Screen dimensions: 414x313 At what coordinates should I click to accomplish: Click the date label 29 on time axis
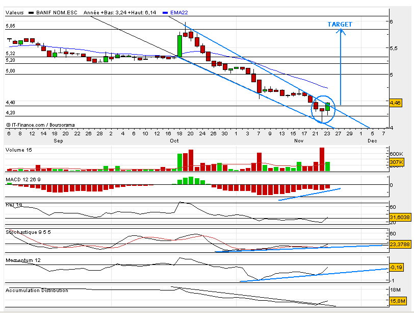coord(350,133)
